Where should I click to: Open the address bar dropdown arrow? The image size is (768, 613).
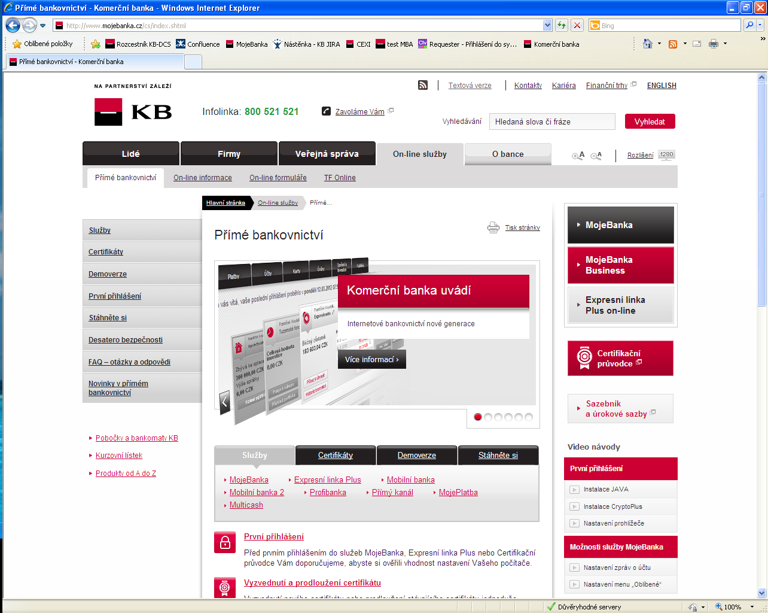[547, 25]
